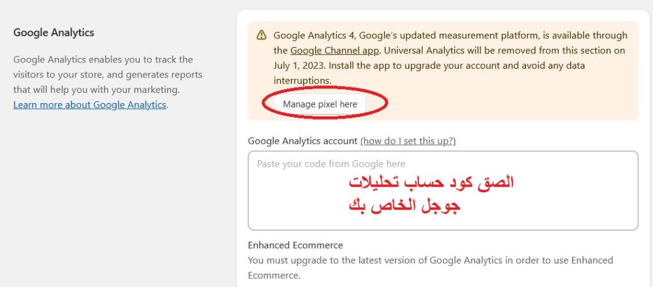Click the red Arabic annotation text
The height and width of the screenshot is (287, 653).
(431, 194)
